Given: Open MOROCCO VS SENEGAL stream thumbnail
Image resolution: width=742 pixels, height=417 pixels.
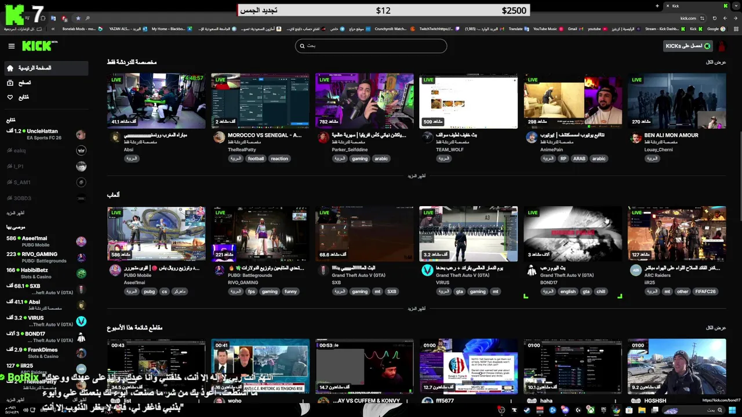Looking at the screenshot, I should point(260,101).
